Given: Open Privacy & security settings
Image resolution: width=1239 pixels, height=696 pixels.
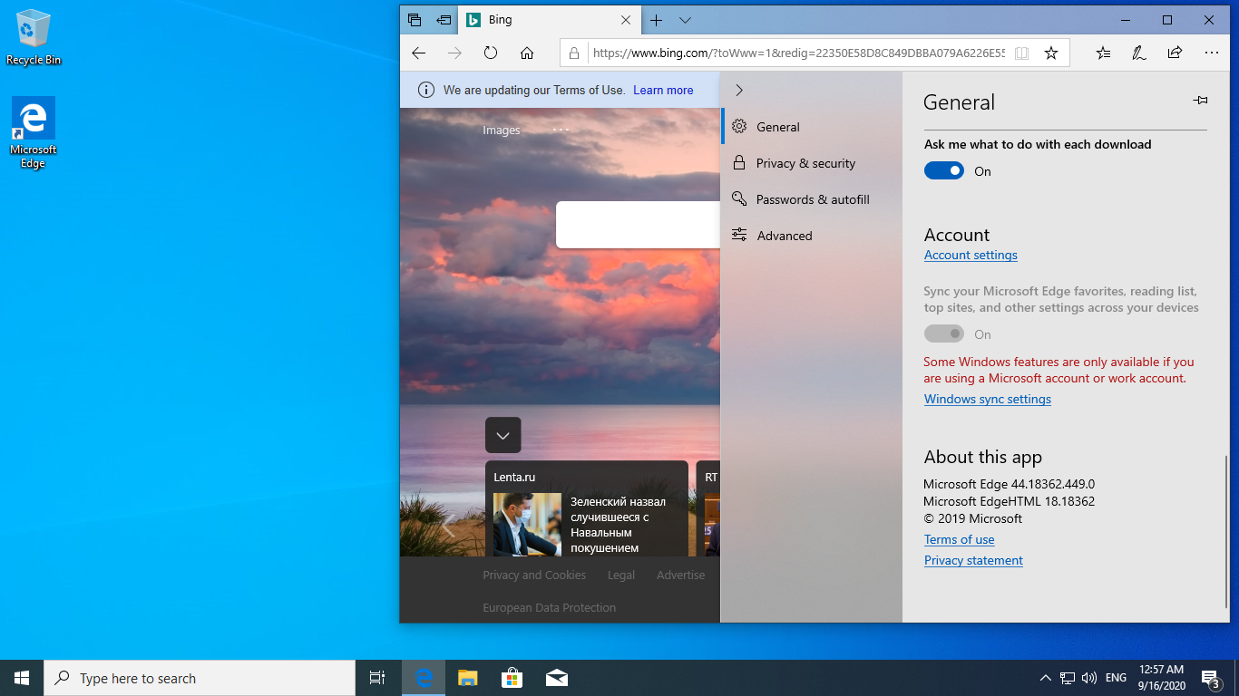Looking at the screenshot, I should pos(812,163).
